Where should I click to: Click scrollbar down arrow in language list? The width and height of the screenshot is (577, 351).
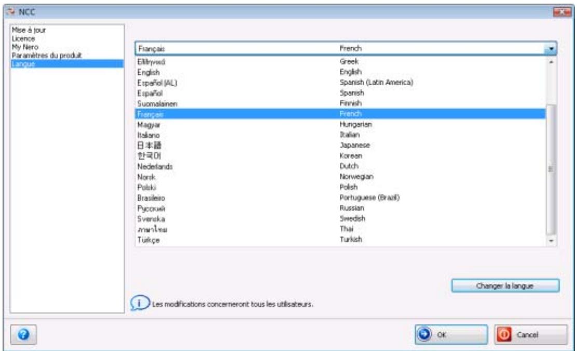(551, 240)
